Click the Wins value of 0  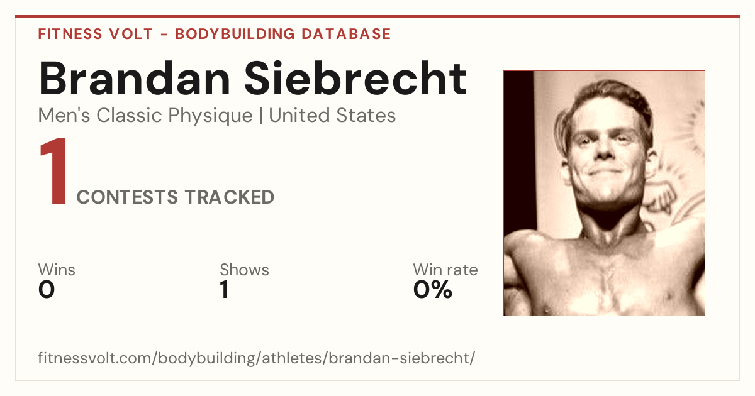pyautogui.click(x=47, y=290)
